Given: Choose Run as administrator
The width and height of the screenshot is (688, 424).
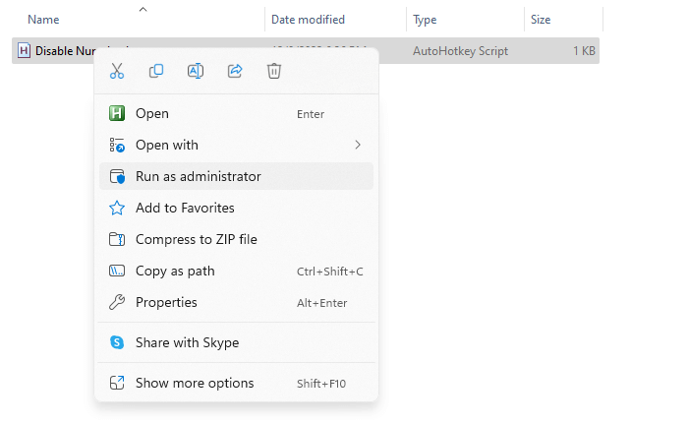Looking at the screenshot, I should coord(199,176).
